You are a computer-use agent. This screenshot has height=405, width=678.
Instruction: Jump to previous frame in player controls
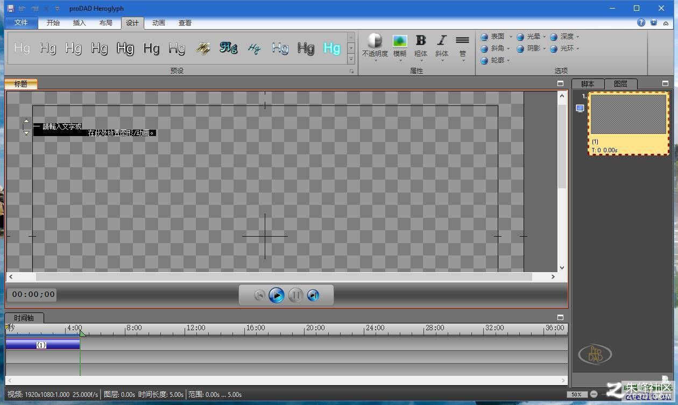259,295
